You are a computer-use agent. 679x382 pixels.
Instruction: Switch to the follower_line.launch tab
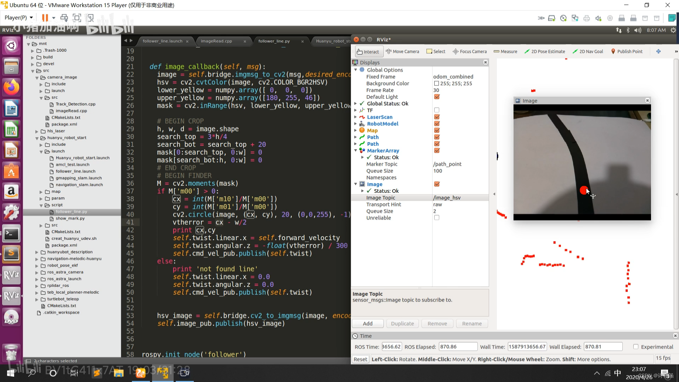pos(162,41)
